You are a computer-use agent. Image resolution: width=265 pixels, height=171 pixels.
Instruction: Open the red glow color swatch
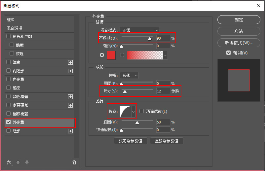pyautogui.click(x=111, y=55)
